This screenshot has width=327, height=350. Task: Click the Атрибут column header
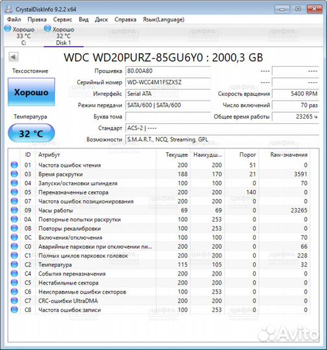click(96, 155)
